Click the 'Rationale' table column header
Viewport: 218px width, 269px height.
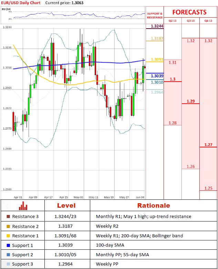click(154, 206)
